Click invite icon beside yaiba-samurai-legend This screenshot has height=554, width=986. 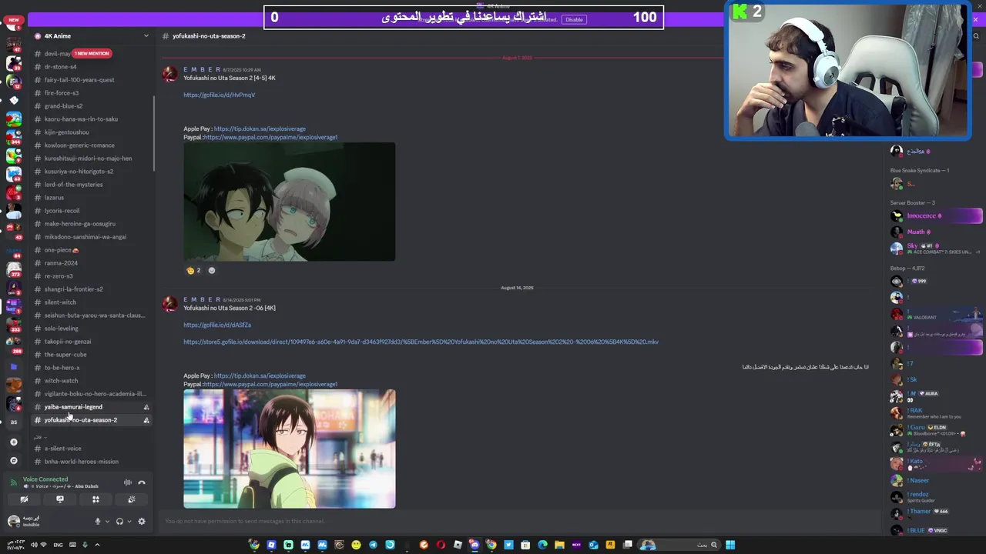[146, 407]
